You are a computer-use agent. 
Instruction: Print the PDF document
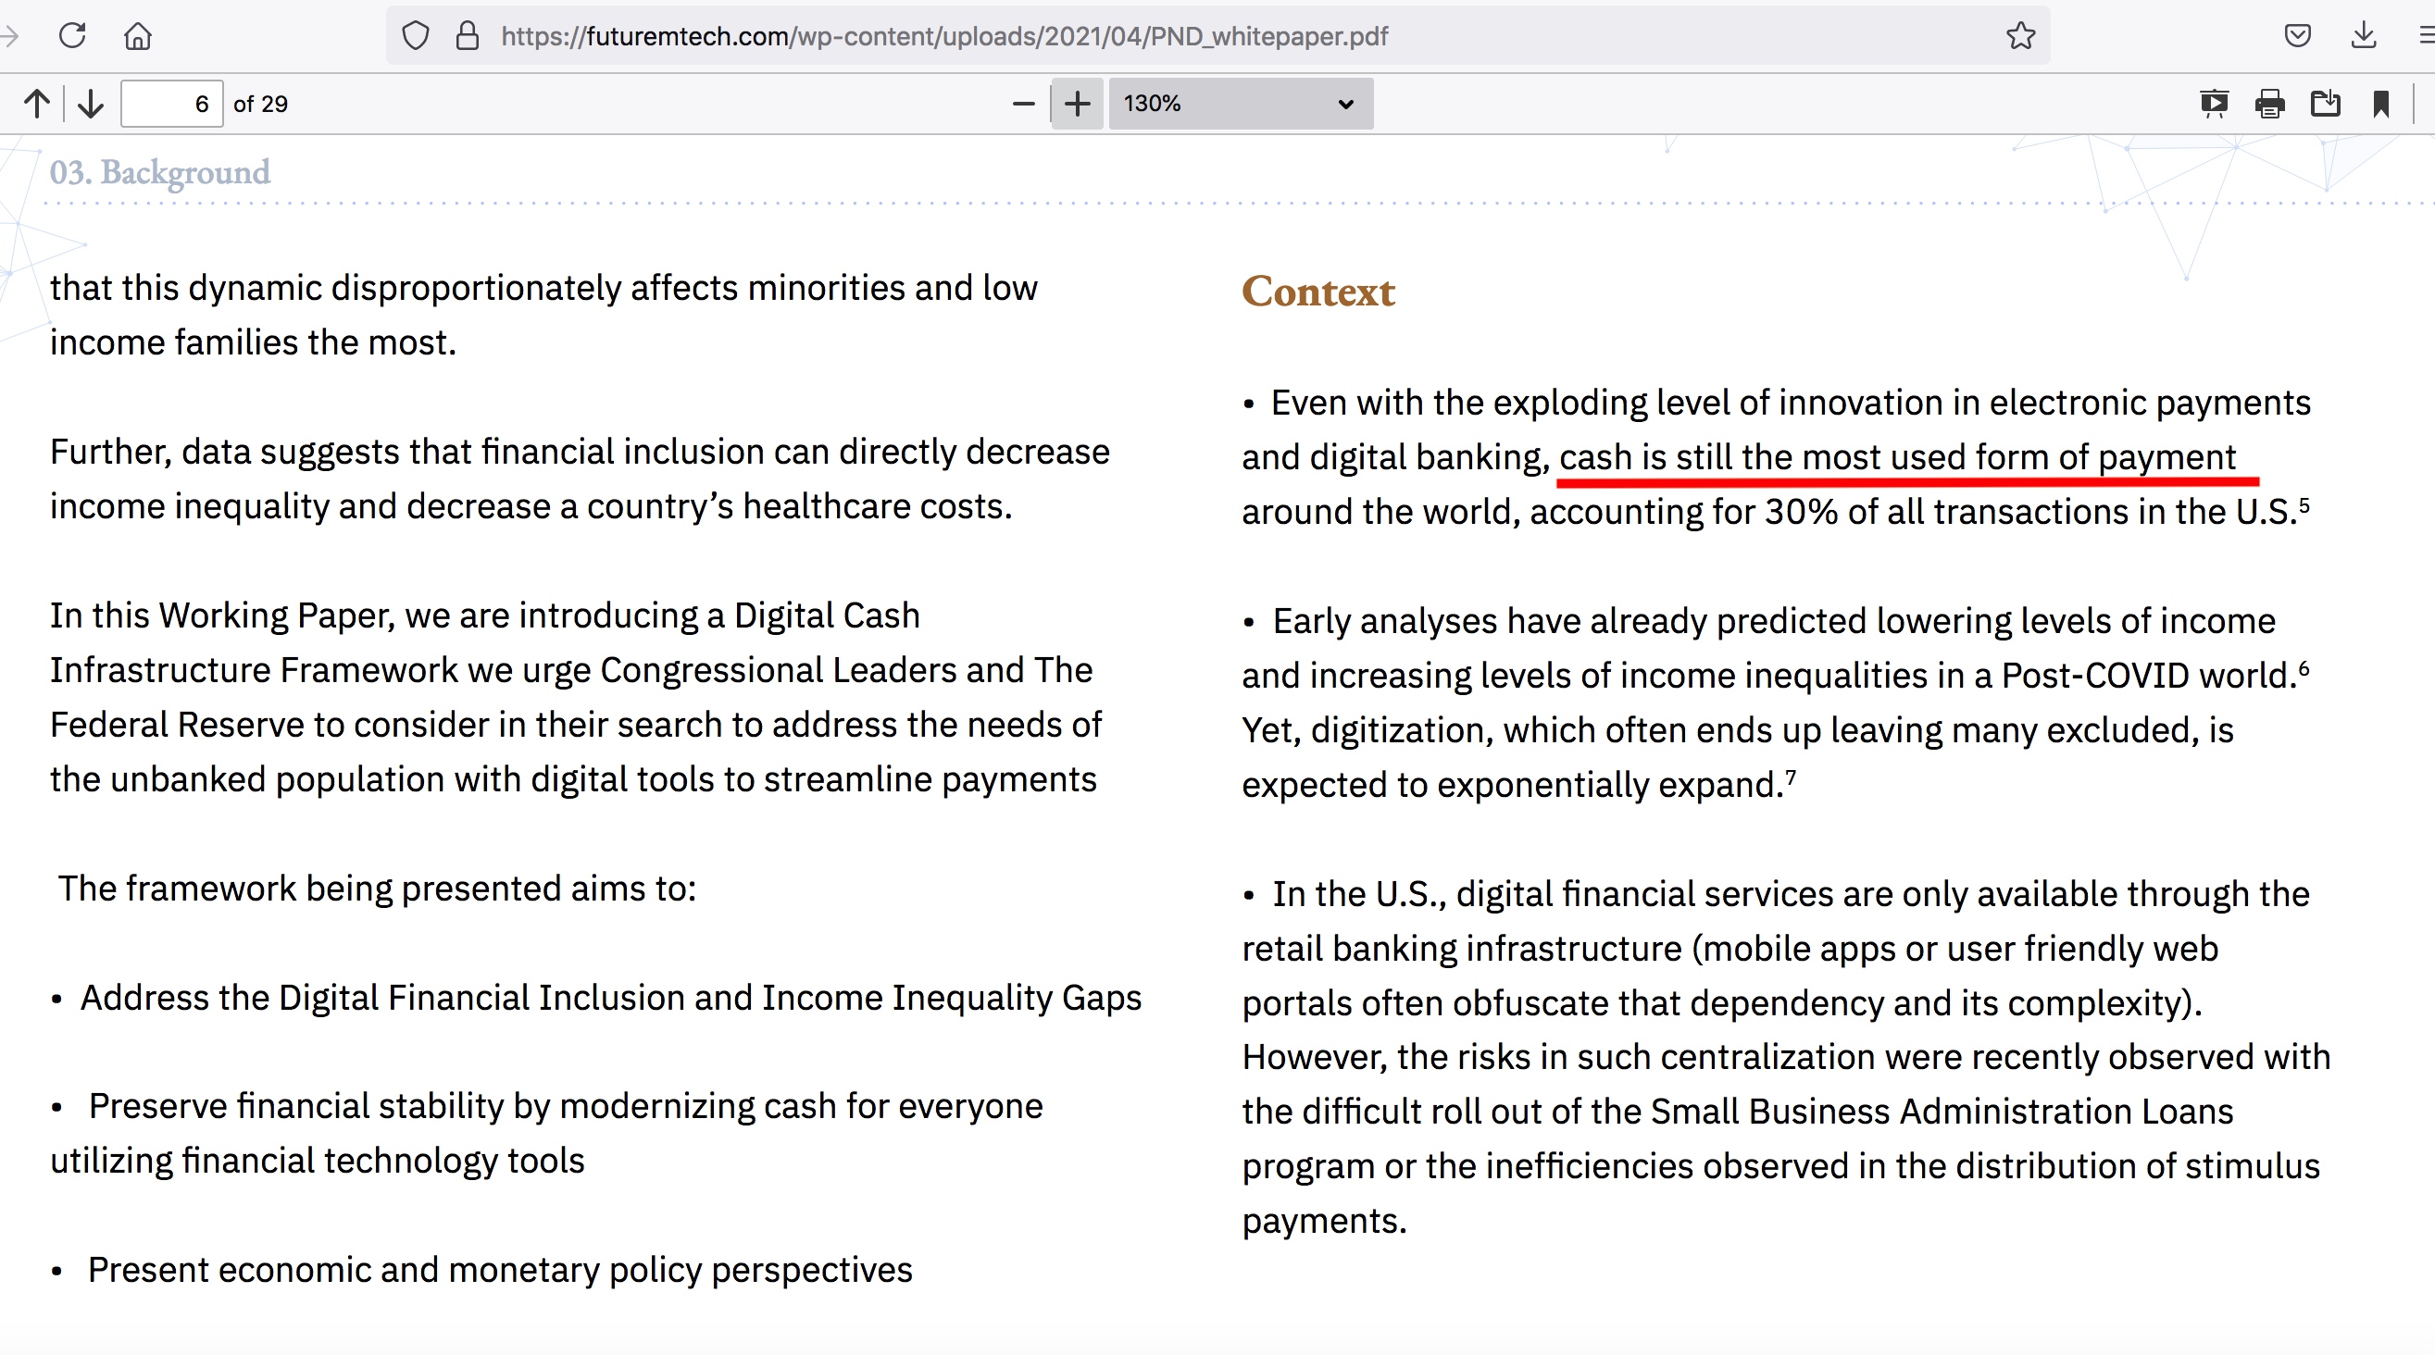click(2269, 103)
